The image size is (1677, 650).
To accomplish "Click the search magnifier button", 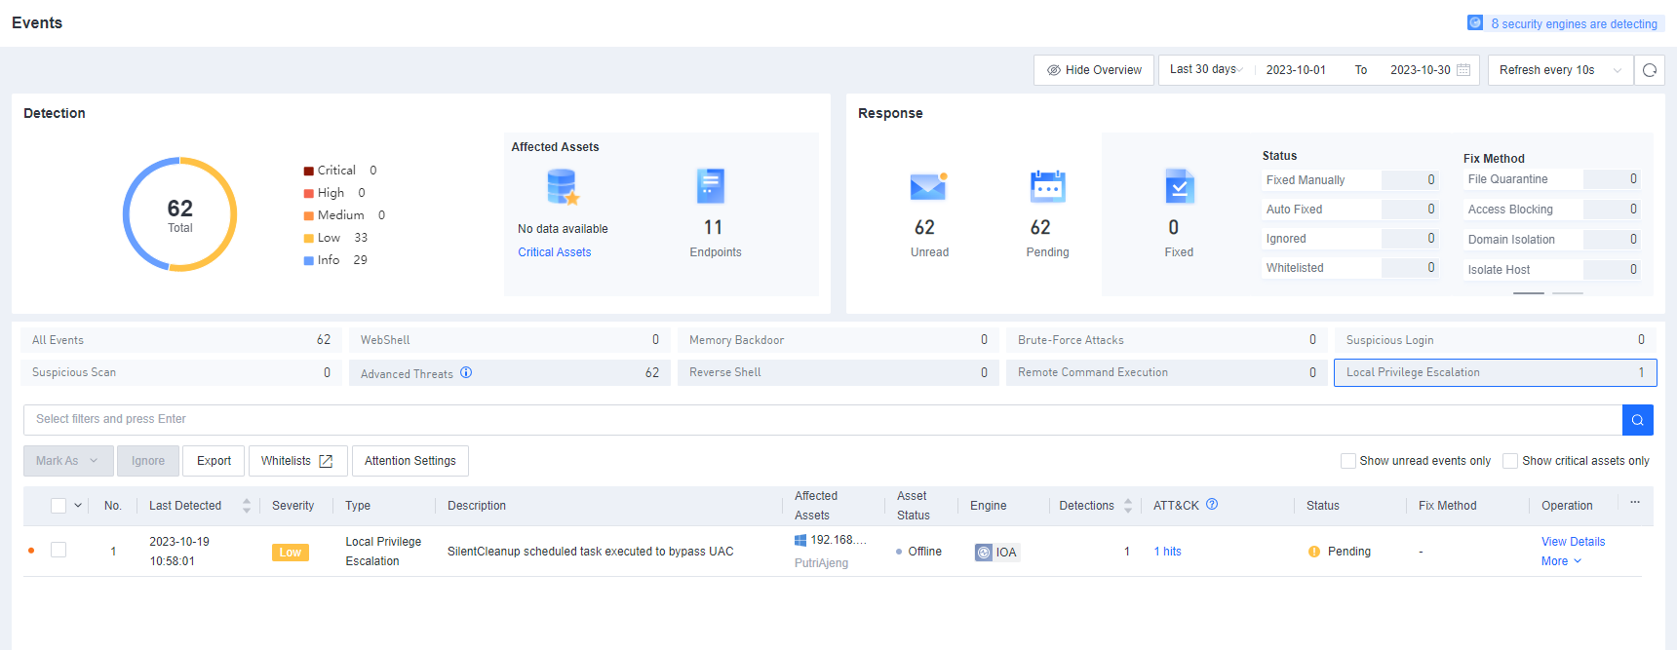I will click(x=1638, y=420).
